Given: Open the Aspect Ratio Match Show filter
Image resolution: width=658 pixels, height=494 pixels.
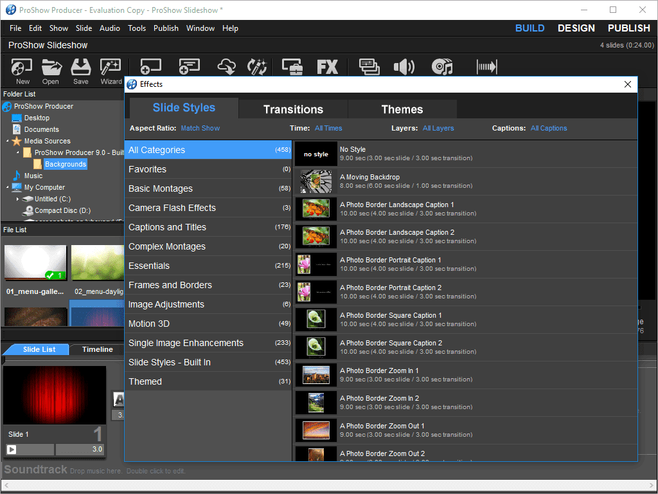Looking at the screenshot, I should click(x=200, y=128).
